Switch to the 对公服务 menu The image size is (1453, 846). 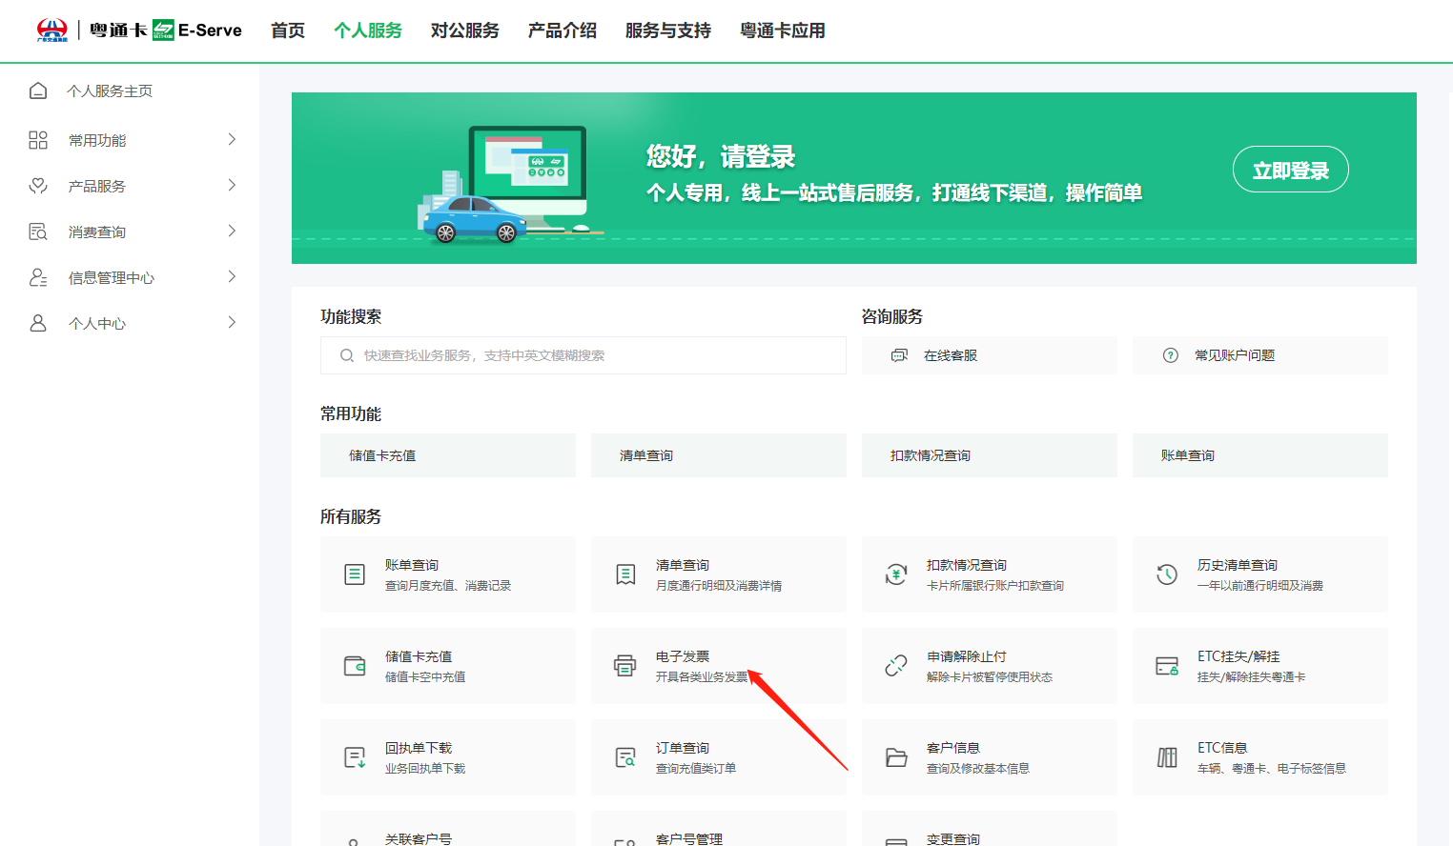click(464, 30)
